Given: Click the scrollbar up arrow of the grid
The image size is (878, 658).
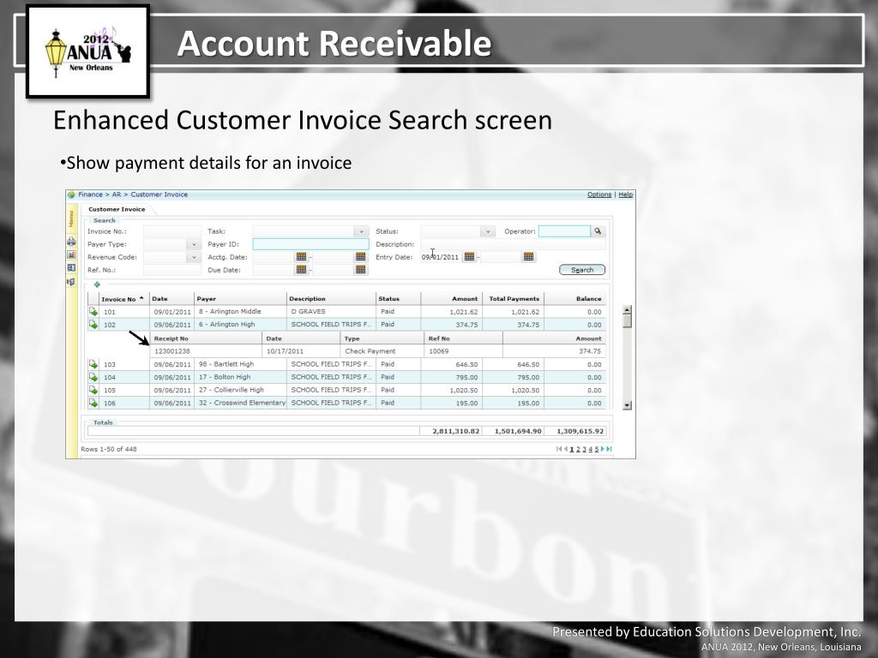Looking at the screenshot, I should click(627, 310).
